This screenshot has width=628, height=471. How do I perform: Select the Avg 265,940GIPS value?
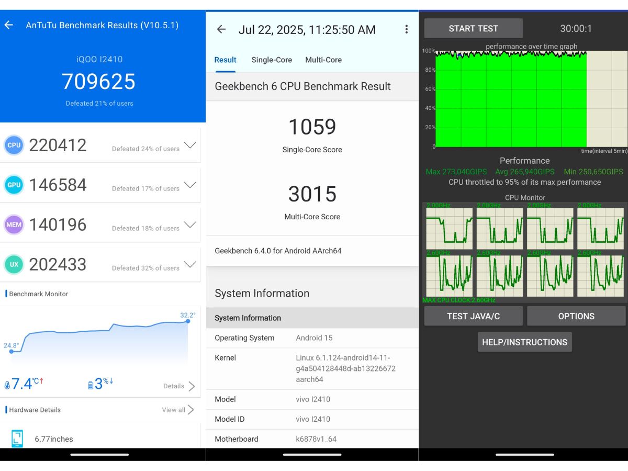click(525, 172)
